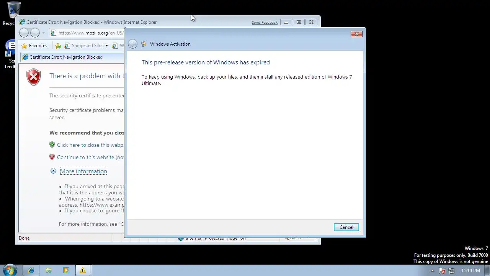Open Action Center flag tray icon

442,271
